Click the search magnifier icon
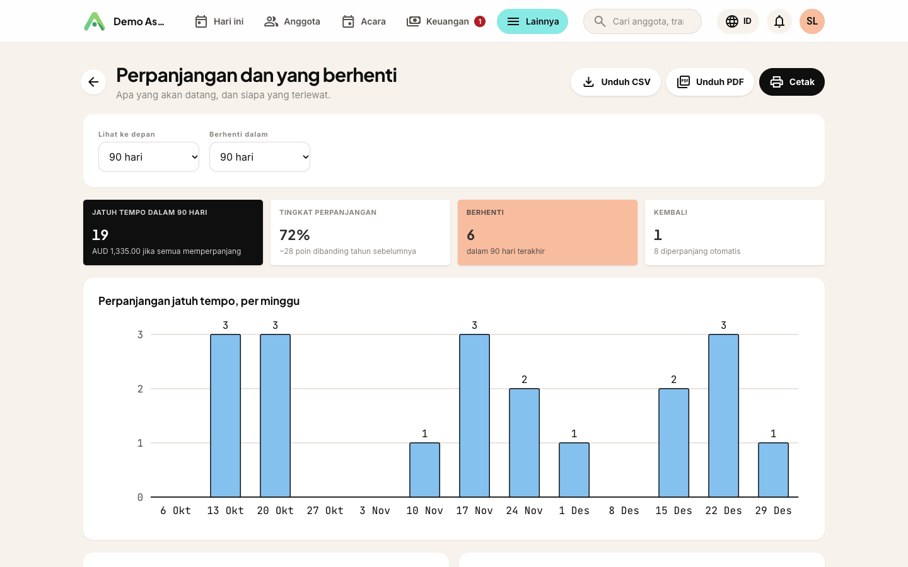Image resolution: width=908 pixels, height=567 pixels. 600,21
